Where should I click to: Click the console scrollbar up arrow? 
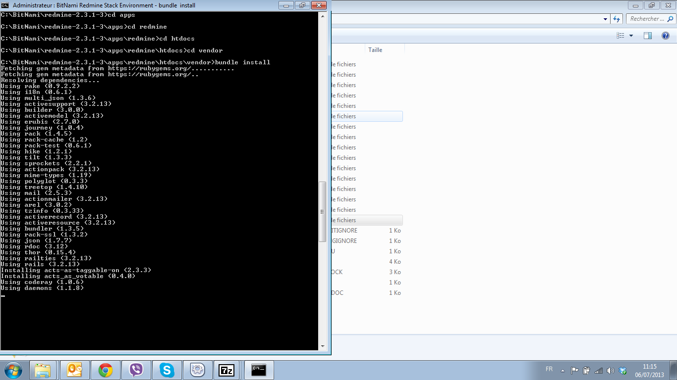(323, 16)
